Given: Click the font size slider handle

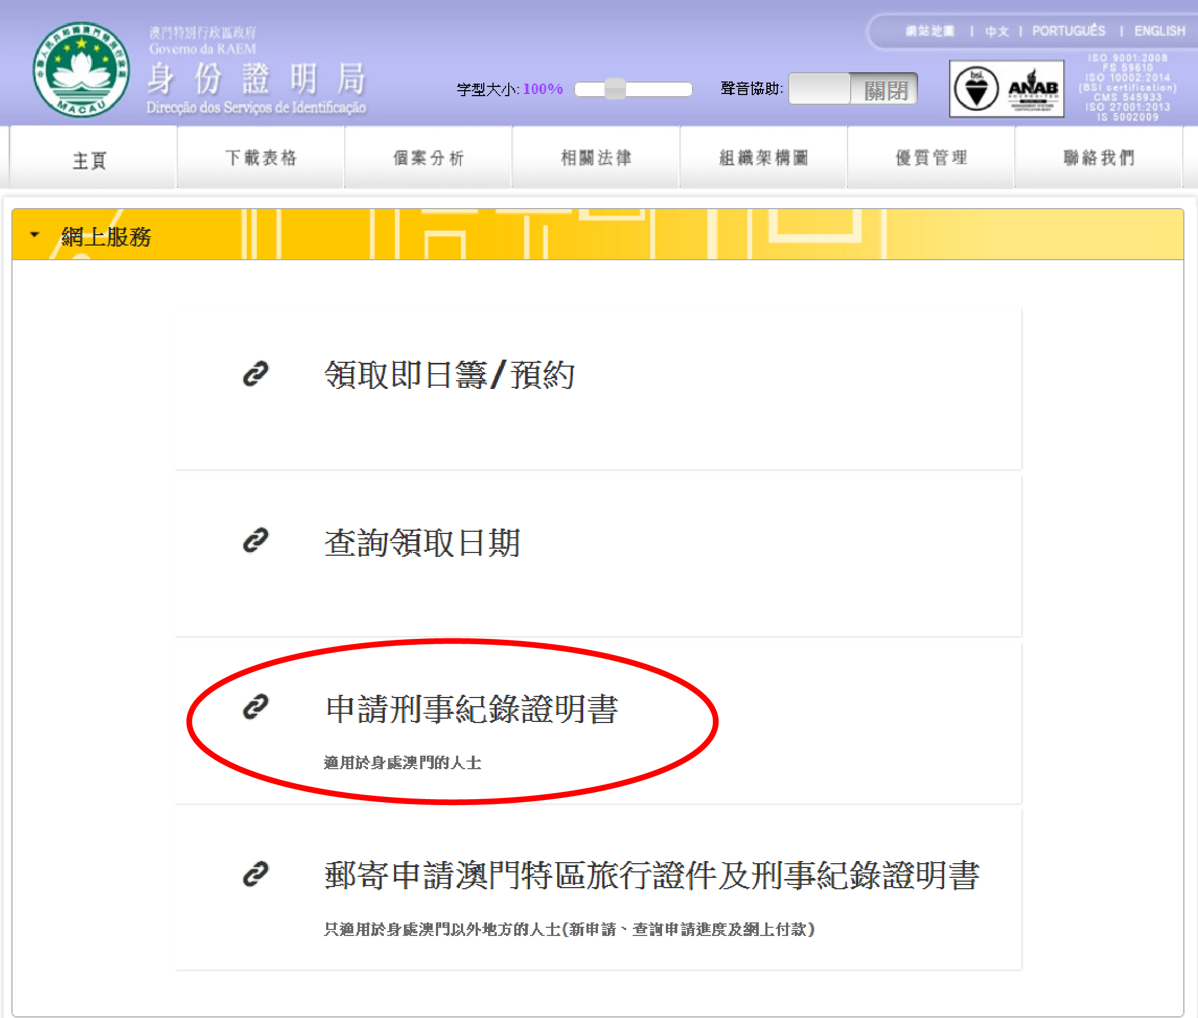Looking at the screenshot, I should click(x=615, y=89).
